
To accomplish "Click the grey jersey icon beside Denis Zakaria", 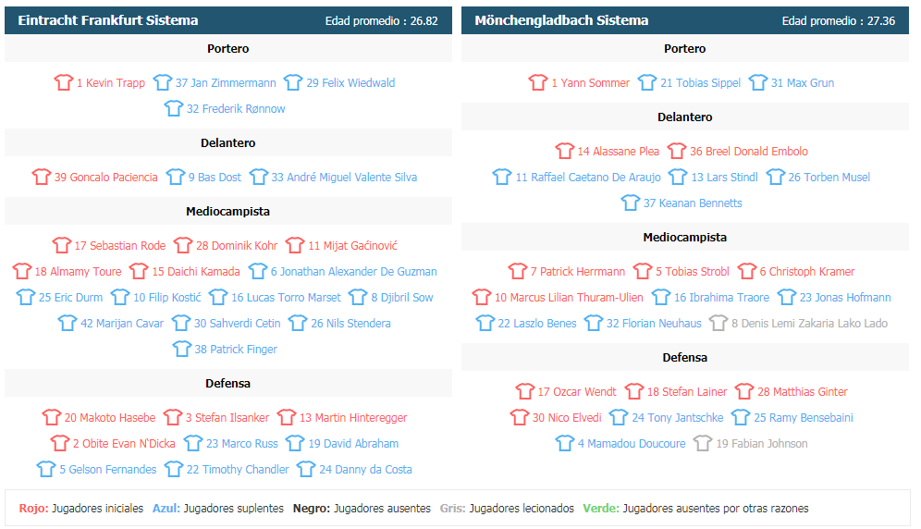I will pos(718,323).
